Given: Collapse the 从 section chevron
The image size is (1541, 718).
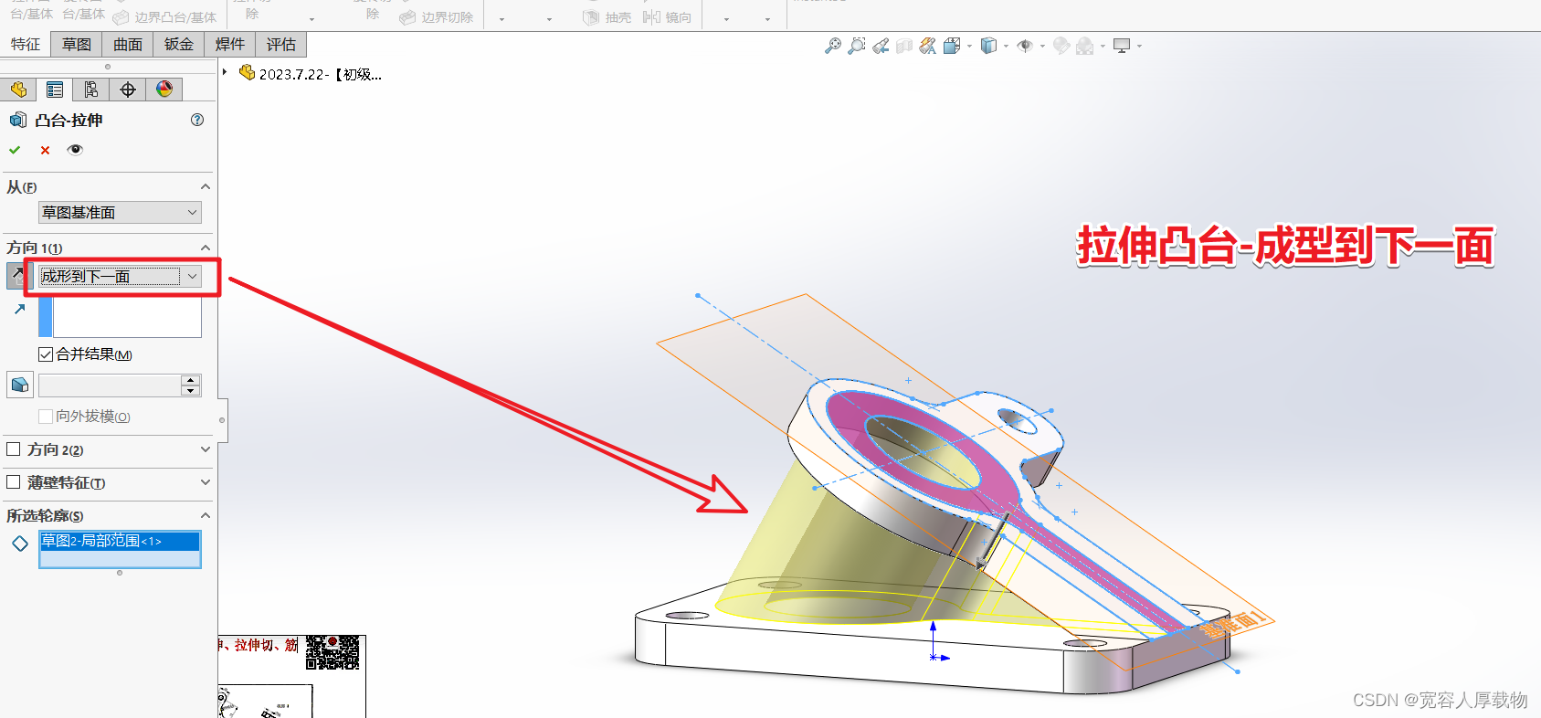Looking at the screenshot, I should coord(206,187).
